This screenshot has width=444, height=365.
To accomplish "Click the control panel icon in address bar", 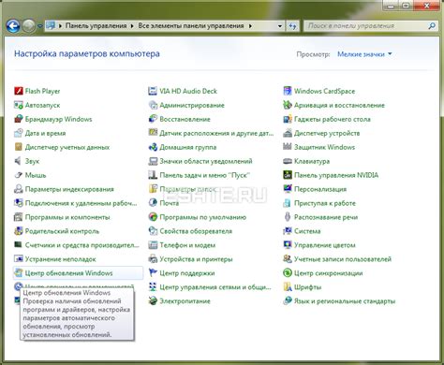I will (51, 26).
